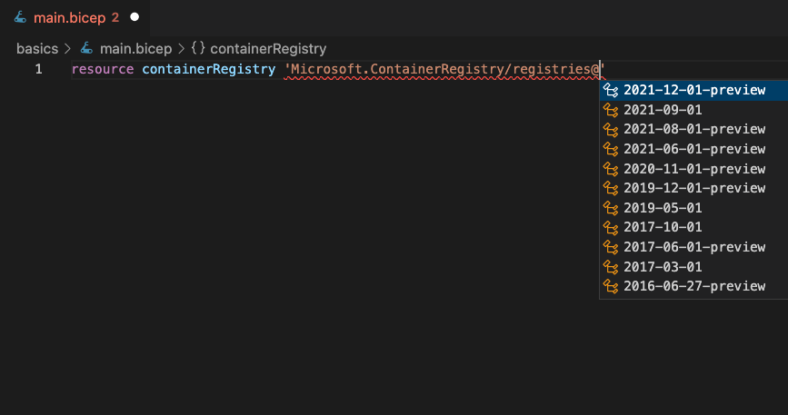Click line number 1 in the editor gutter

(38, 70)
